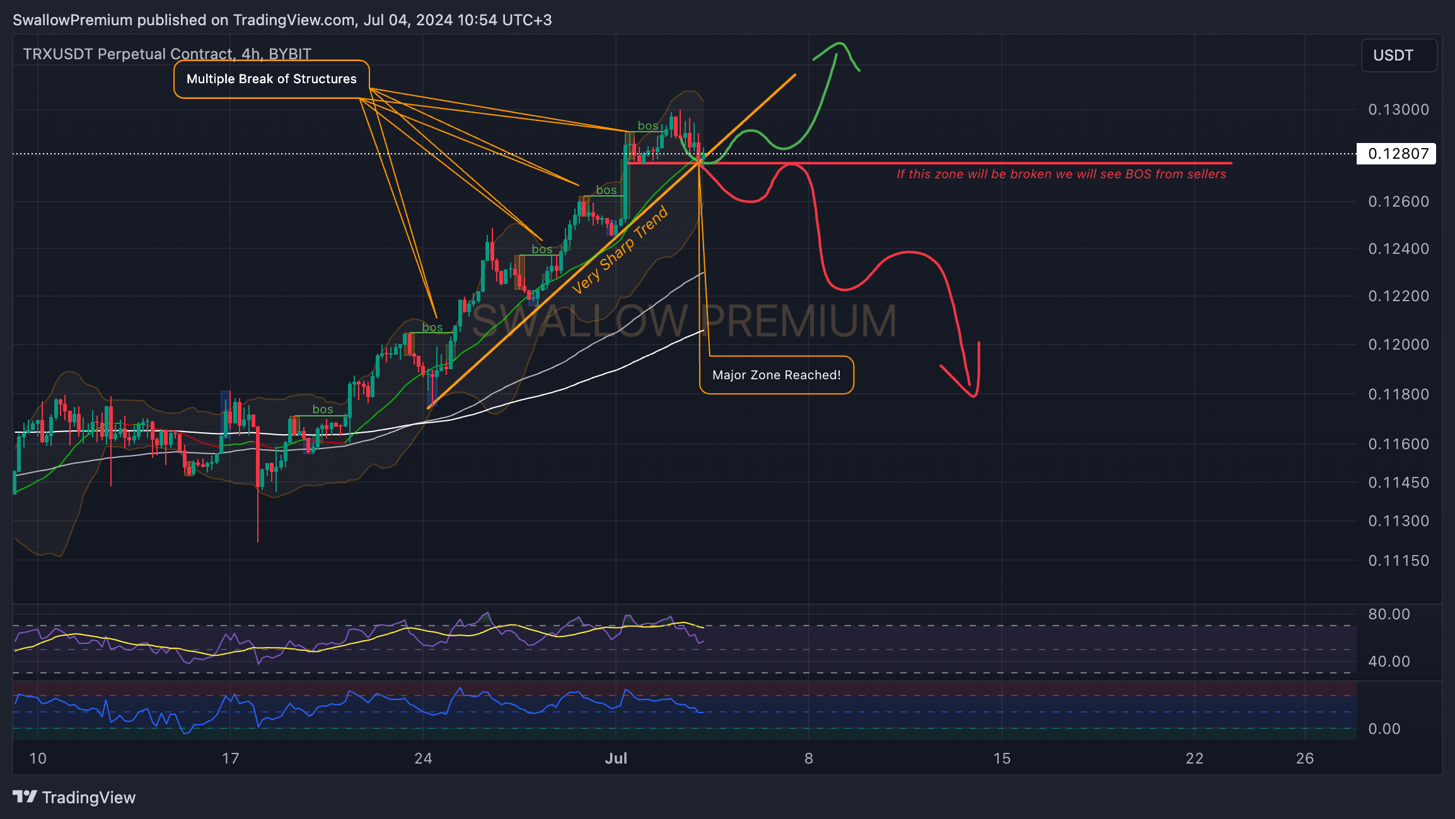Click the date label 22 on time axis
Screen dimensions: 1455x819
pyautogui.click(x=1195, y=759)
